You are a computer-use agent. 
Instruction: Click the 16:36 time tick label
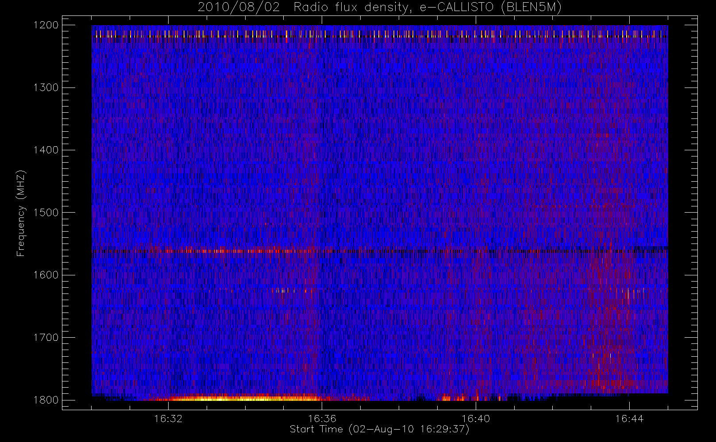point(322,419)
